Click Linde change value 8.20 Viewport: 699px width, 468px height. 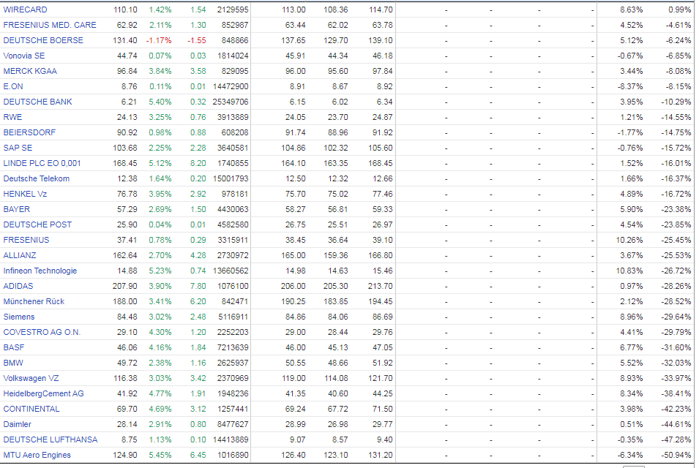point(198,163)
